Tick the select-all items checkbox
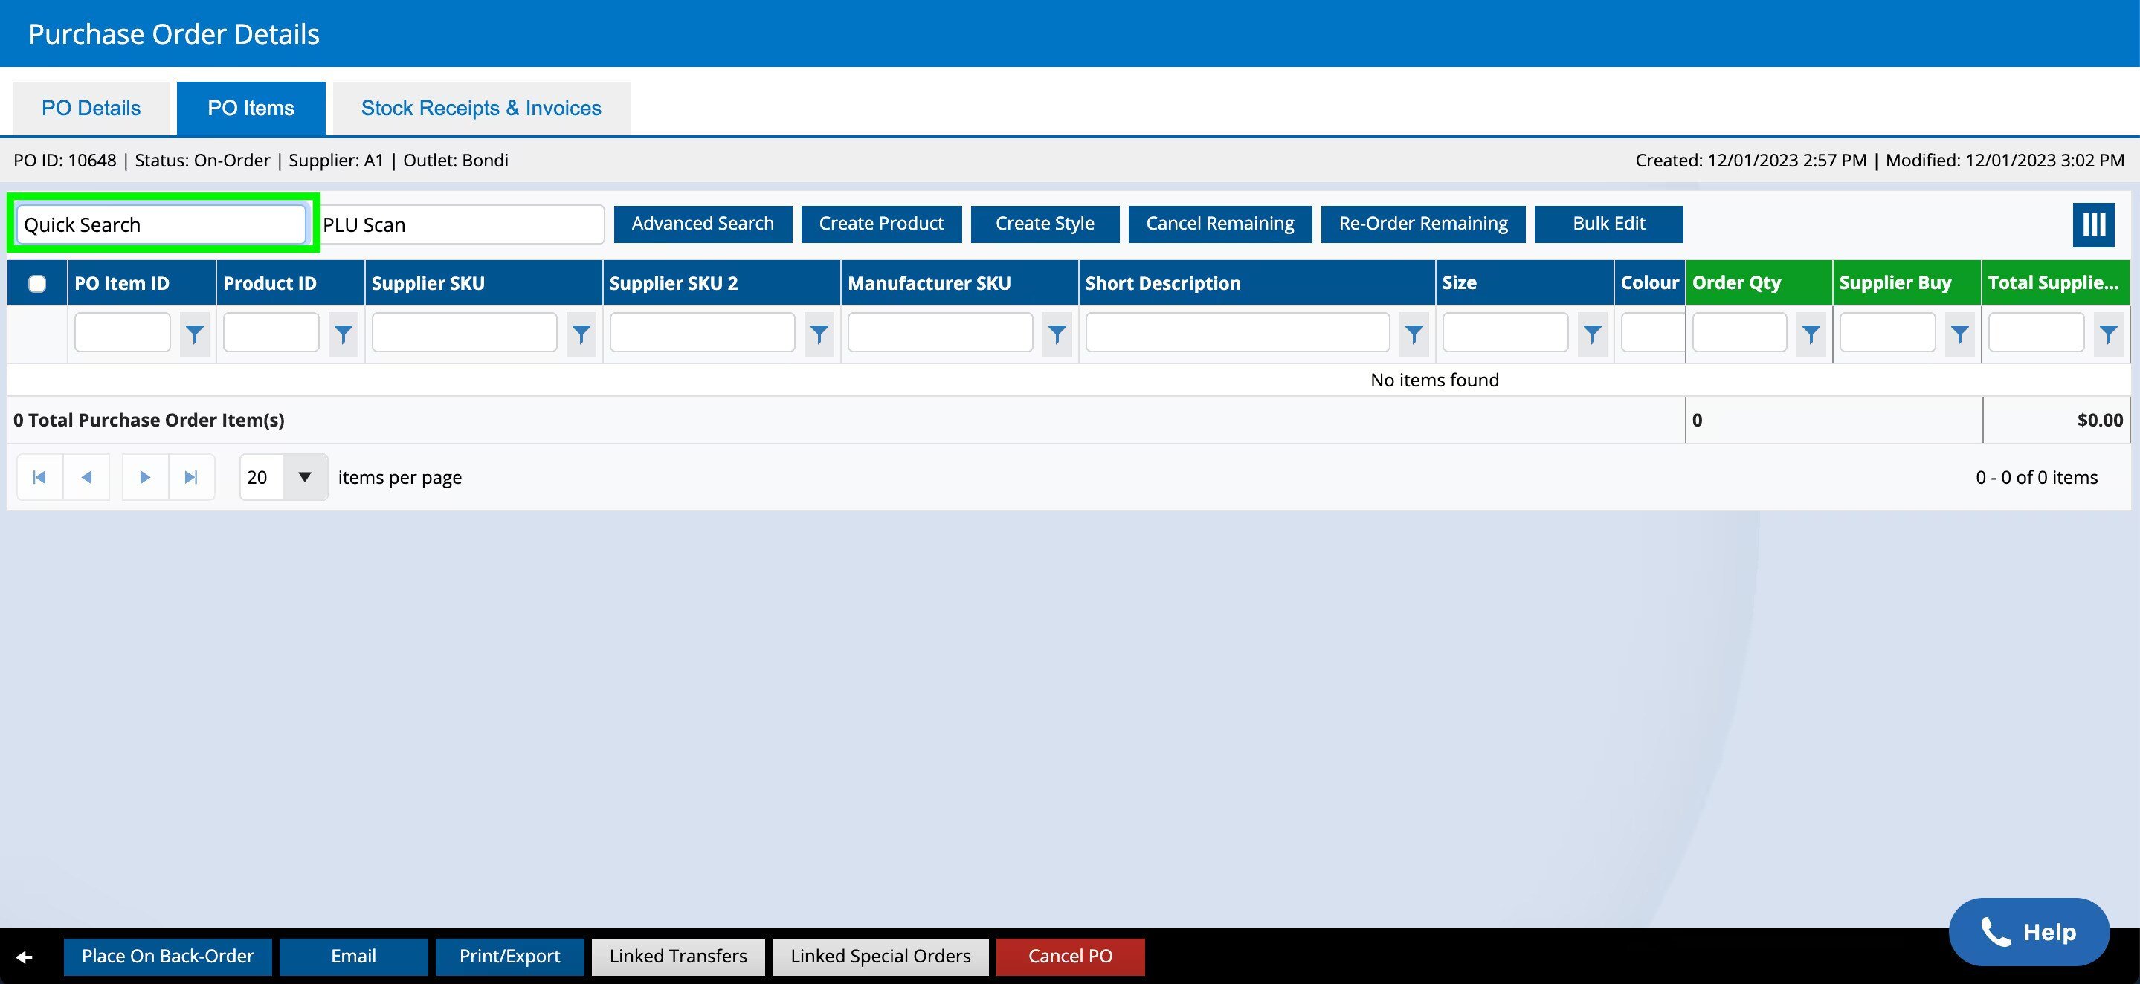This screenshot has width=2140, height=984. point(37,284)
